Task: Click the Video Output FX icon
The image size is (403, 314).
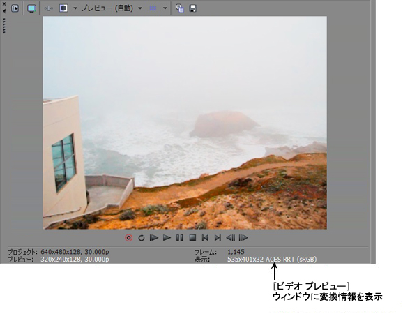Action: [x=48, y=8]
